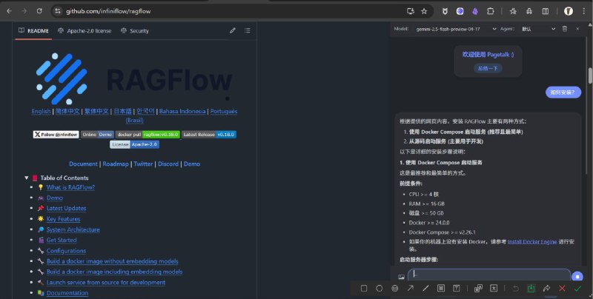This screenshot has width=593, height=299.
Task: Select the arrow drawing tool
Action: [x=410, y=288]
